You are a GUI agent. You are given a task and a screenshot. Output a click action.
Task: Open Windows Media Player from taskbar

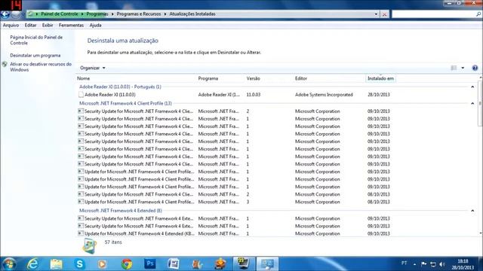tap(103, 264)
